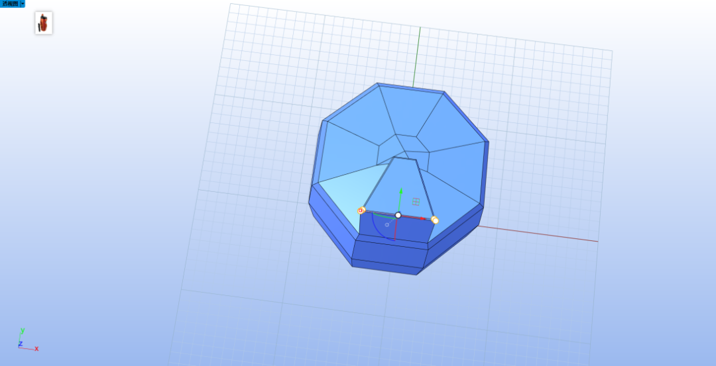Click the small gumball settings circle
Viewport: 716px width, 366px height.
[x=387, y=225]
